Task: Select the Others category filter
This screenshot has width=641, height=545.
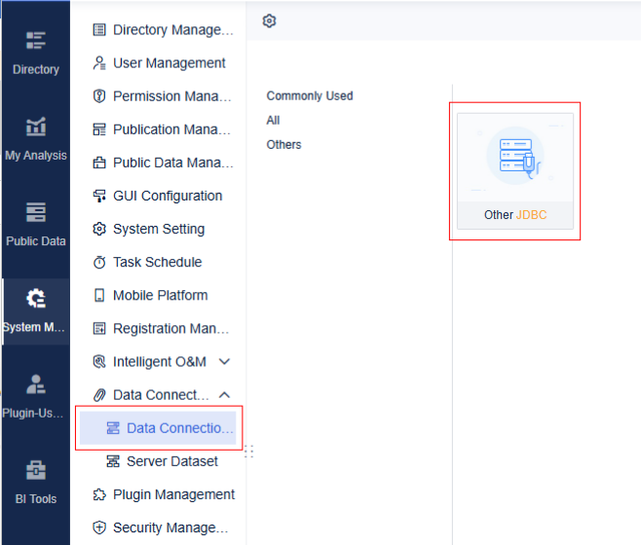Action: (283, 145)
